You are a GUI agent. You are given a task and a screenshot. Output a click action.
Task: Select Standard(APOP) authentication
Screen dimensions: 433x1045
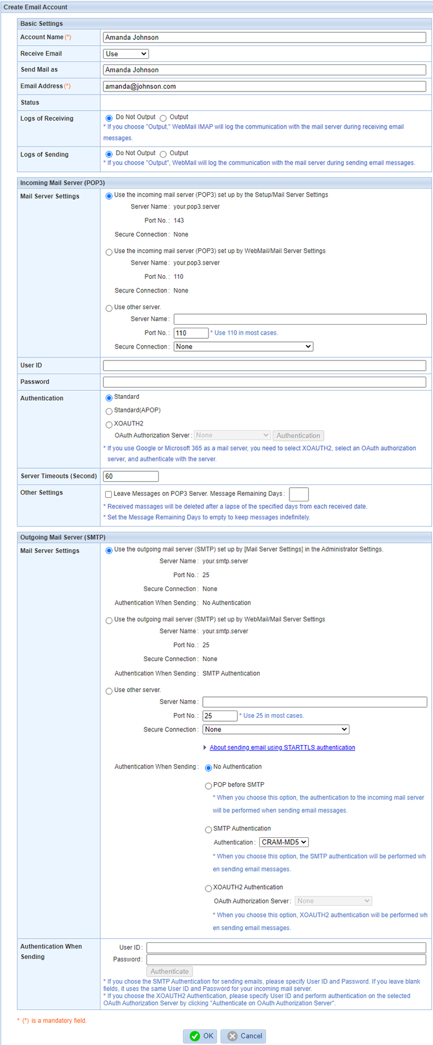109,411
